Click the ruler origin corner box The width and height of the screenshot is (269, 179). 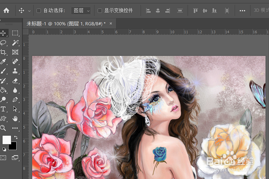(x=26, y=32)
